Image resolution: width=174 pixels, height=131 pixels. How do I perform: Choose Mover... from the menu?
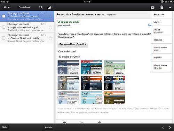161,22
